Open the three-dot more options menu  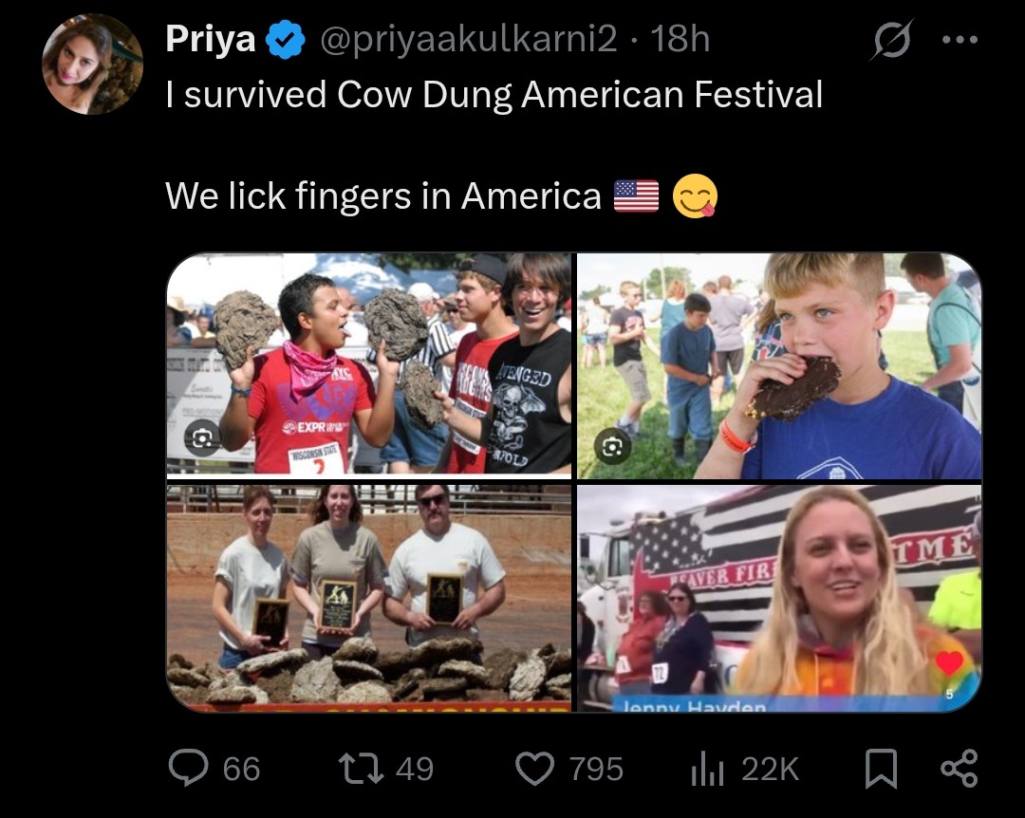coord(960,39)
